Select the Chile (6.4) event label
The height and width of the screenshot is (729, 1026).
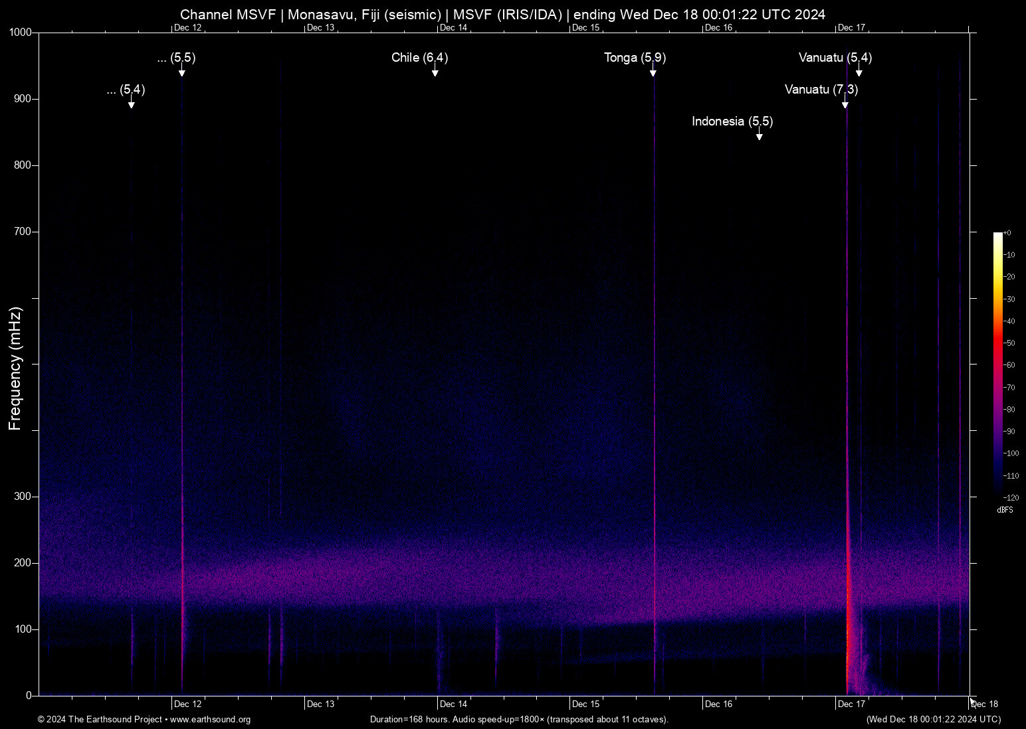419,58
